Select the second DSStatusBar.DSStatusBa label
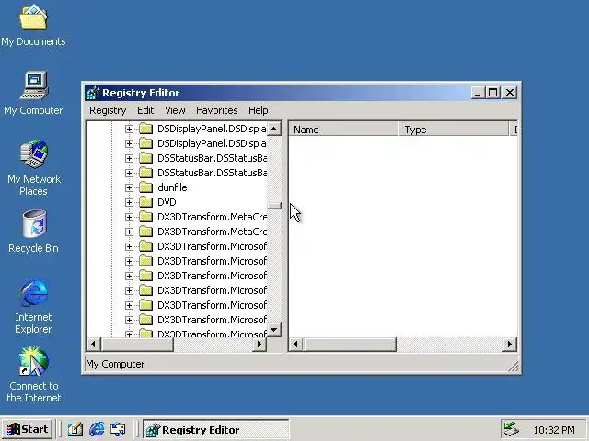The width and height of the screenshot is (589, 441). (x=212, y=173)
